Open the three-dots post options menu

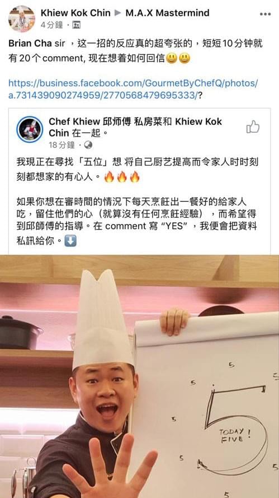(265, 15)
